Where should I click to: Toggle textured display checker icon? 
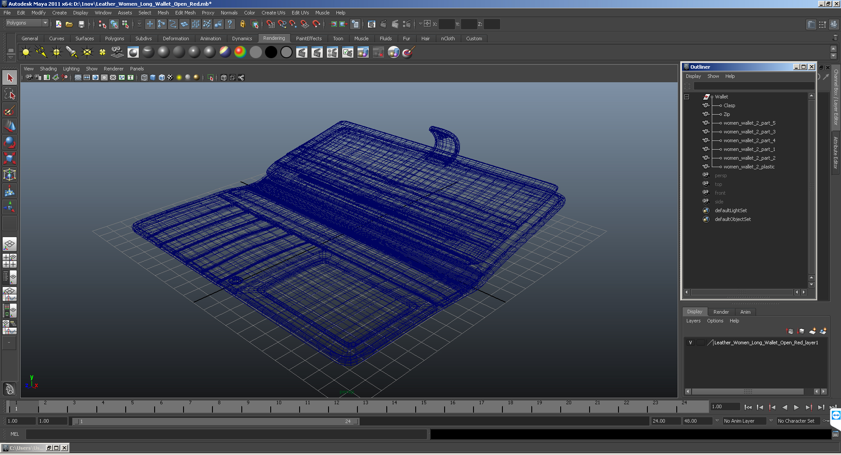click(170, 77)
